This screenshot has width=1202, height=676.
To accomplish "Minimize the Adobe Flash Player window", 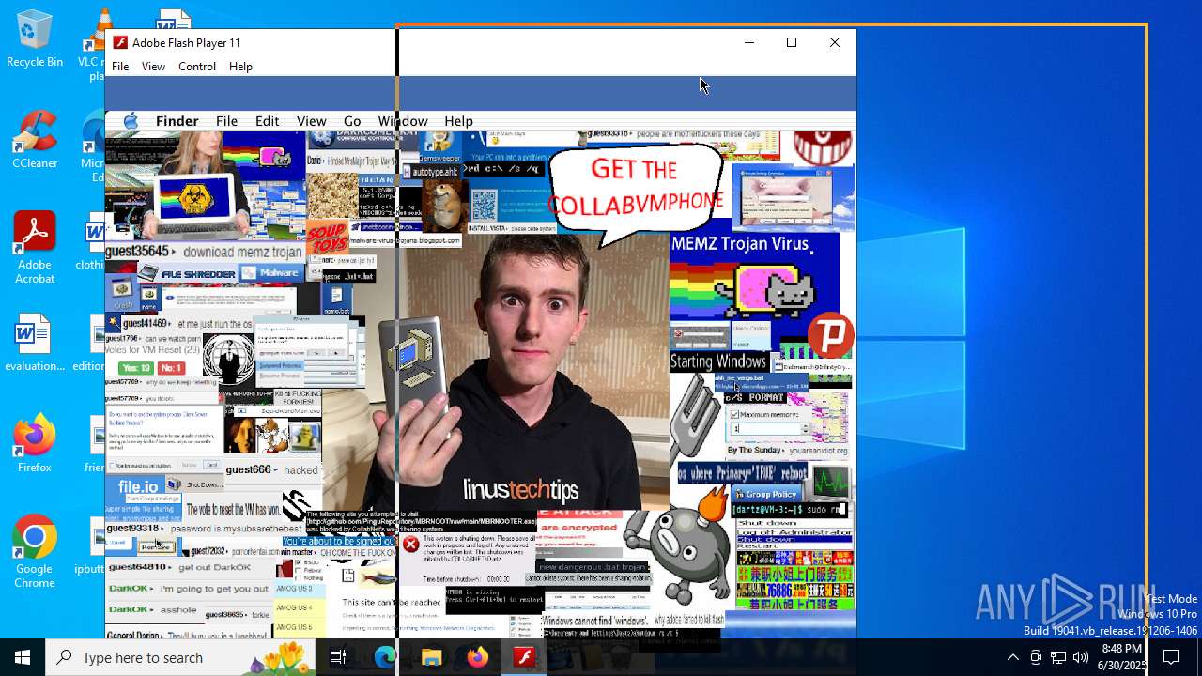I will (x=748, y=42).
